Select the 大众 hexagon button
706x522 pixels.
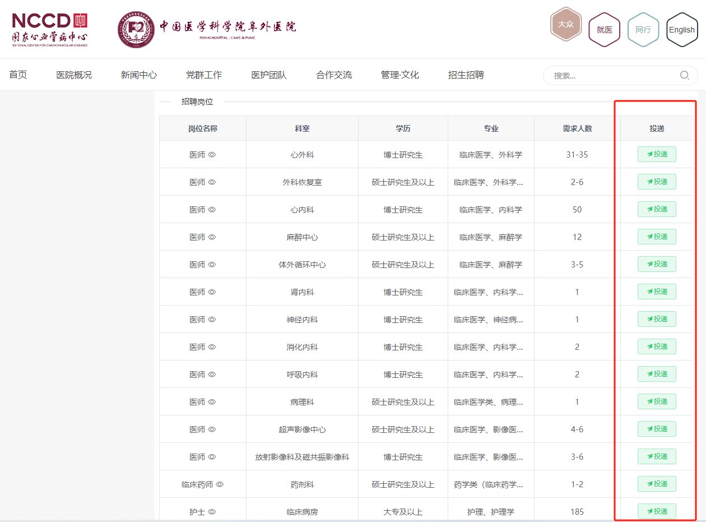(566, 24)
